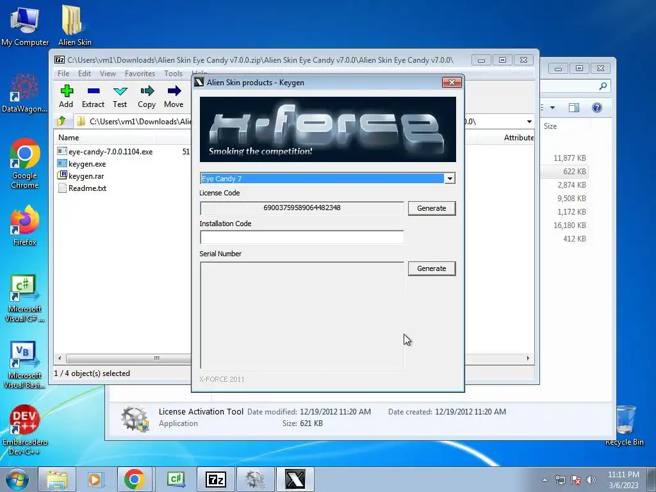The image size is (656, 492).
Task: Open the Tools menu in 7-Zip
Action: (173, 74)
